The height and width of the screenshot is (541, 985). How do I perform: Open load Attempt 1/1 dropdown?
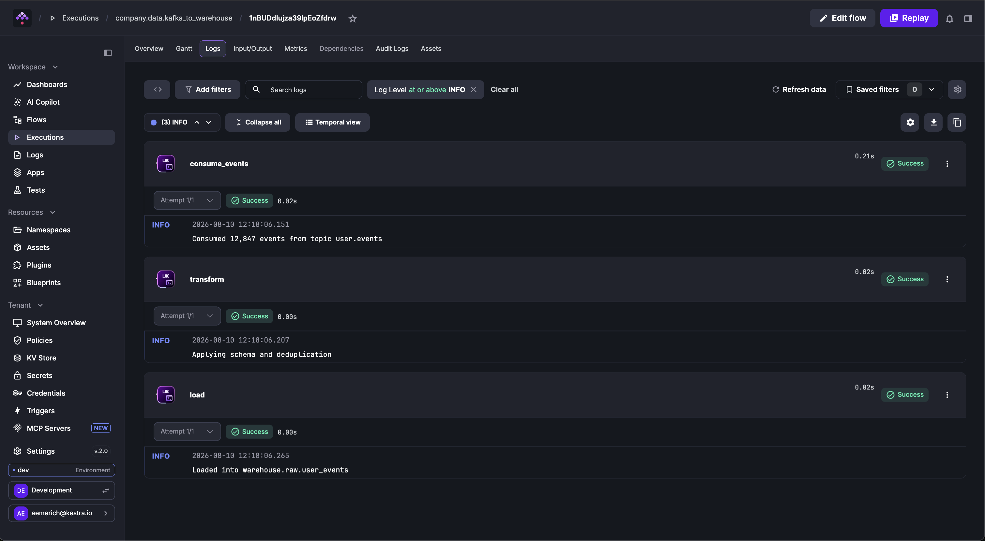coord(187,431)
